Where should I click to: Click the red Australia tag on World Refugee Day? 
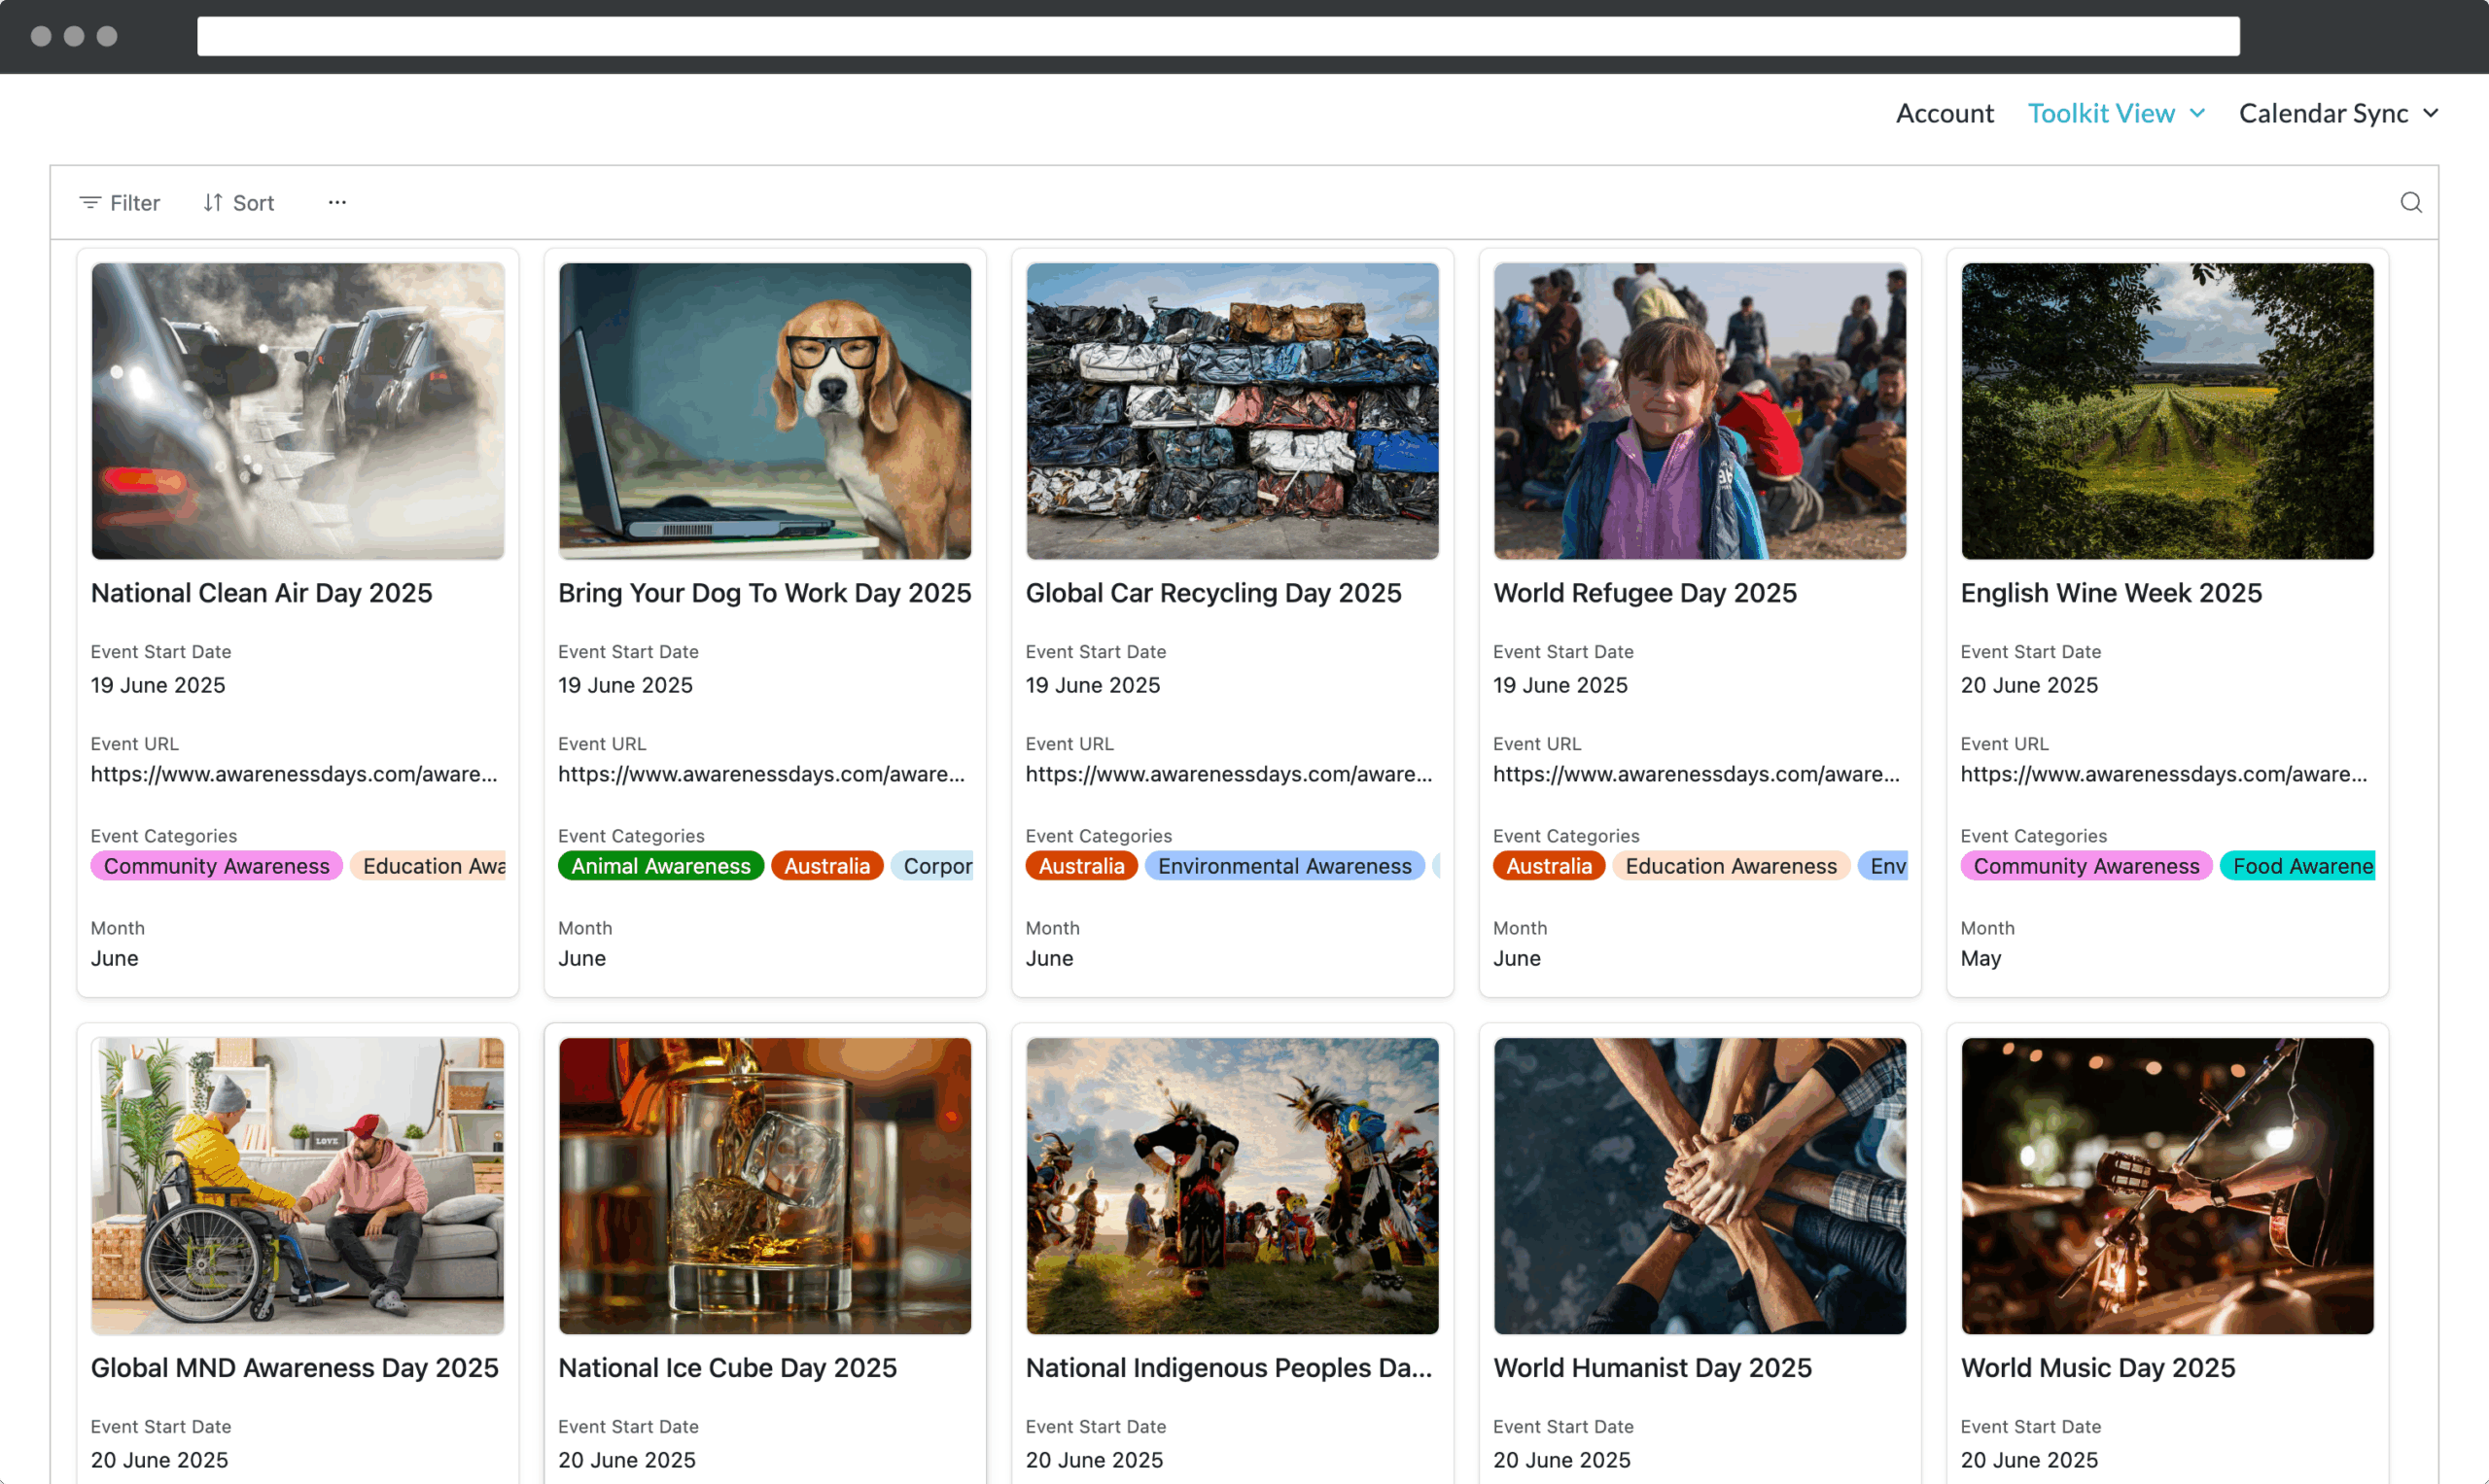(1548, 866)
